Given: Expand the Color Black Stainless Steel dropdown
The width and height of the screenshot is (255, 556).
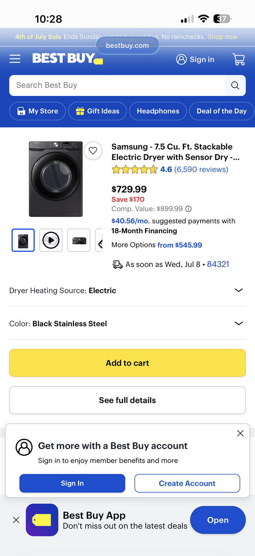Looking at the screenshot, I should click(127, 323).
